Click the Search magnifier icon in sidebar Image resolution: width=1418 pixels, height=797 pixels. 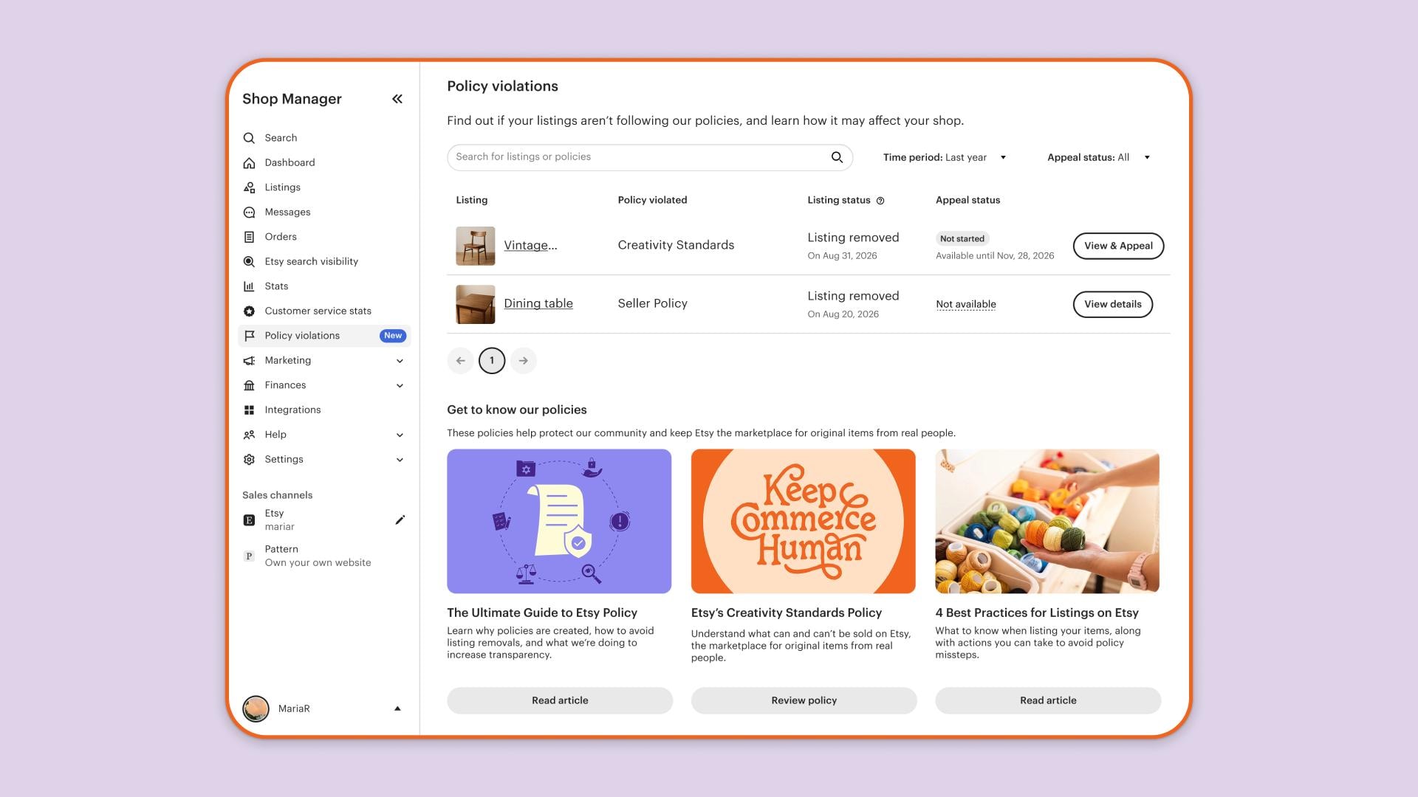(x=249, y=138)
